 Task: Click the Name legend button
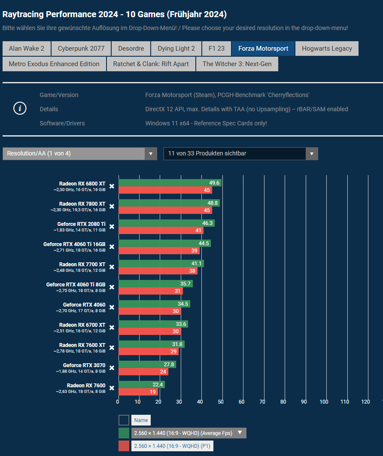tap(141, 420)
